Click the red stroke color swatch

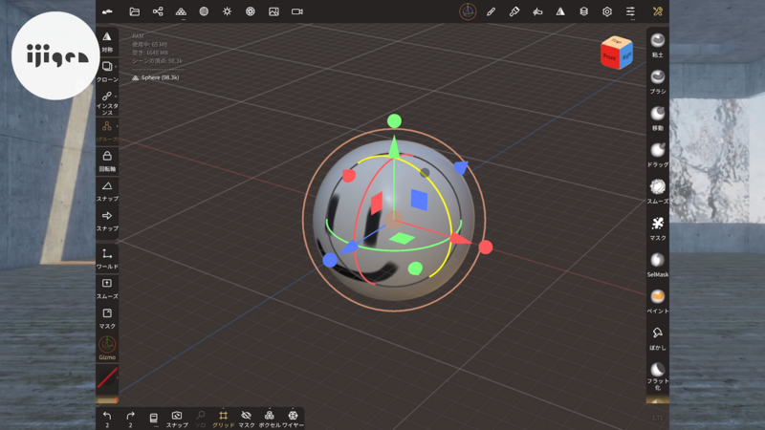click(x=107, y=377)
